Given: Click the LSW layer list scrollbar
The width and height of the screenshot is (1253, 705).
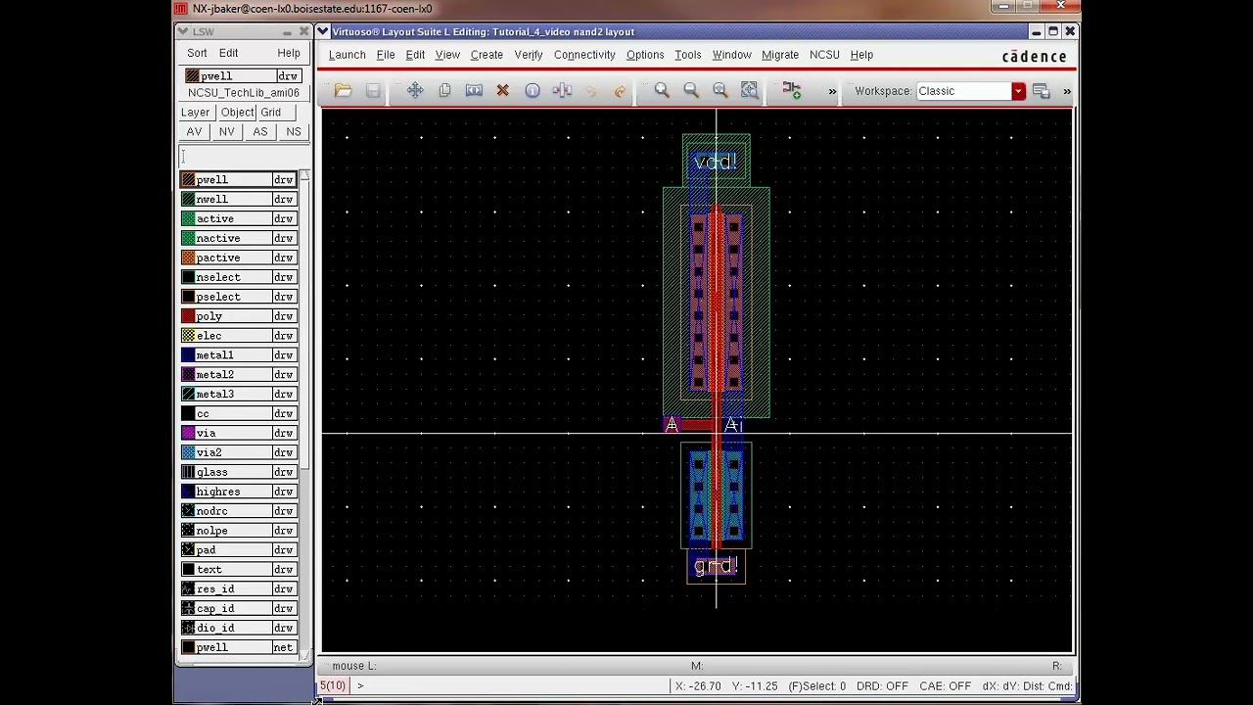Looking at the screenshot, I should coord(304,416).
